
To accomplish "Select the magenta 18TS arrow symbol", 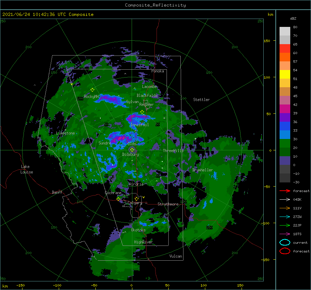I will click(285, 234).
